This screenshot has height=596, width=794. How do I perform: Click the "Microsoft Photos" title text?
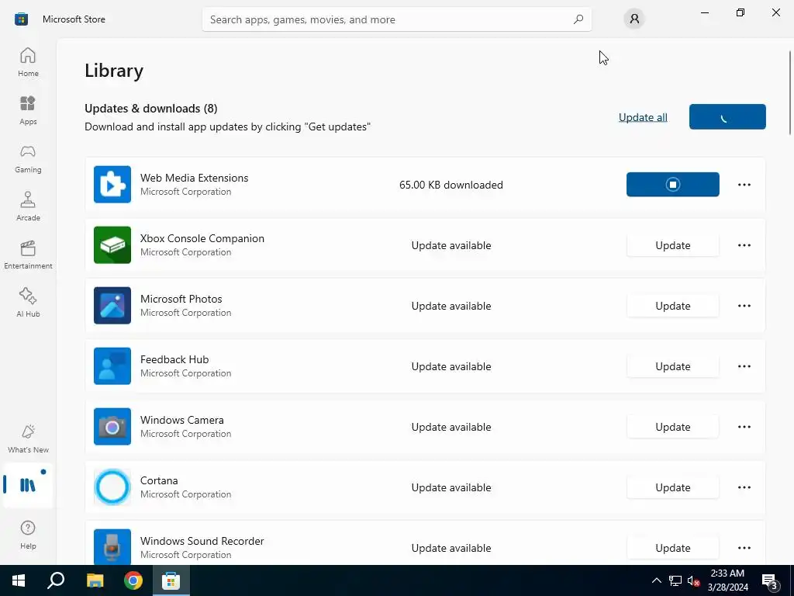coord(181,299)
